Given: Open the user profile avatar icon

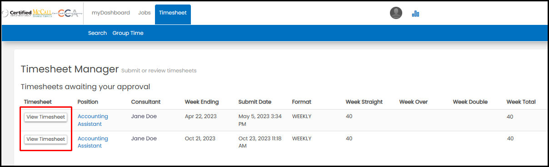Looking at the screenshot, I should (396, 13).
